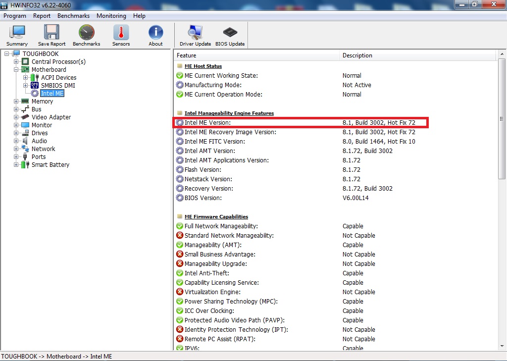
Task: Expand the Video Adapter node
Action: (16, 117)
